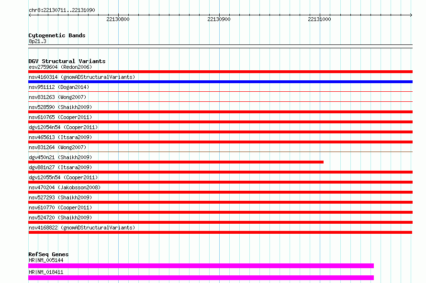This screenshot has width=426, height=283.
Task: Click the red bar under dgv12055n54
Action: (x=220, y=182)
